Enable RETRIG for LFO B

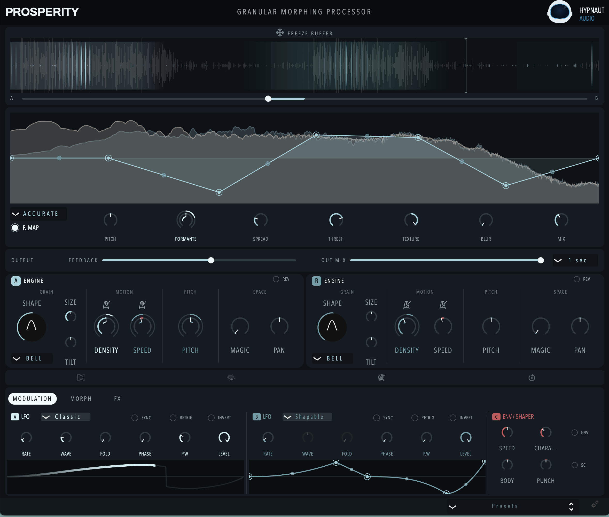(415, 418)
